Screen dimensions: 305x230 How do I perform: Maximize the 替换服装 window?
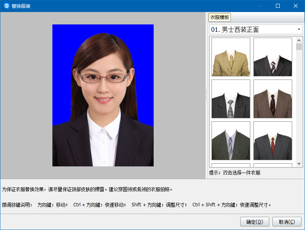(x=278, y=6)
